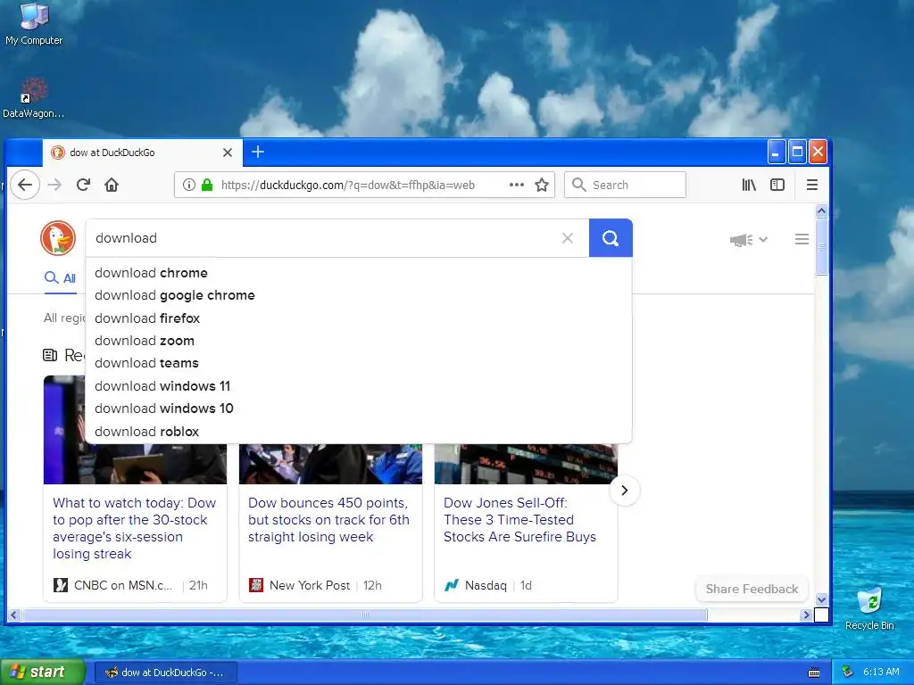This screenshot has width=914, height=685.
Task: Open the DuckDuckGo side menu icon
Action: click(x=802, y=239)
